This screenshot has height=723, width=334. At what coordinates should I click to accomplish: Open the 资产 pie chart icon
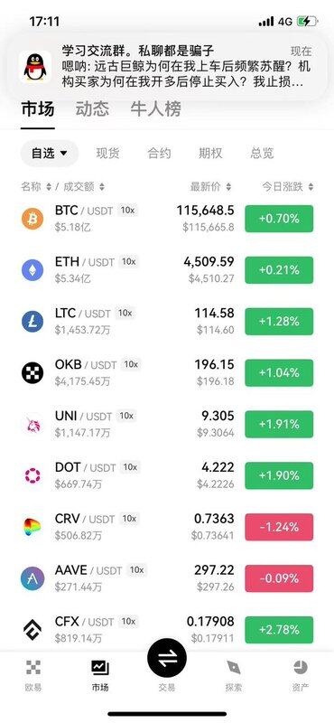(301, 667)
